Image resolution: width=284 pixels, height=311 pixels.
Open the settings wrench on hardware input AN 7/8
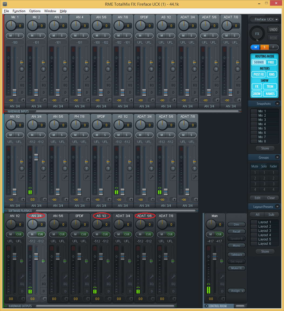130,78
